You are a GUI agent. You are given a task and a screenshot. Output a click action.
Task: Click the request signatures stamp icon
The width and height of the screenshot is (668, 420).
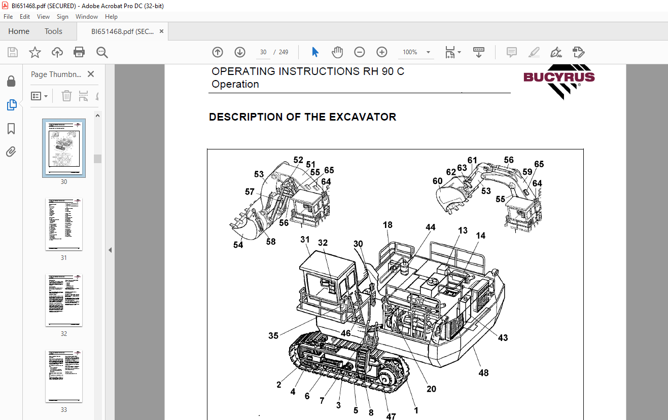[x=579, y=52]
